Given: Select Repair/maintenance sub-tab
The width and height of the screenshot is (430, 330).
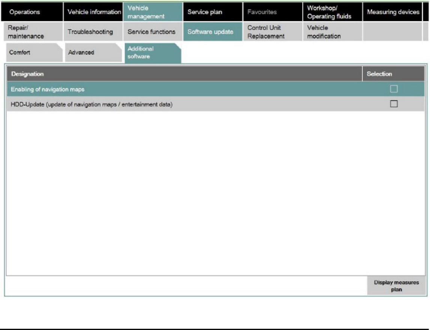Looking at the screenshot, I should point(33,32).
